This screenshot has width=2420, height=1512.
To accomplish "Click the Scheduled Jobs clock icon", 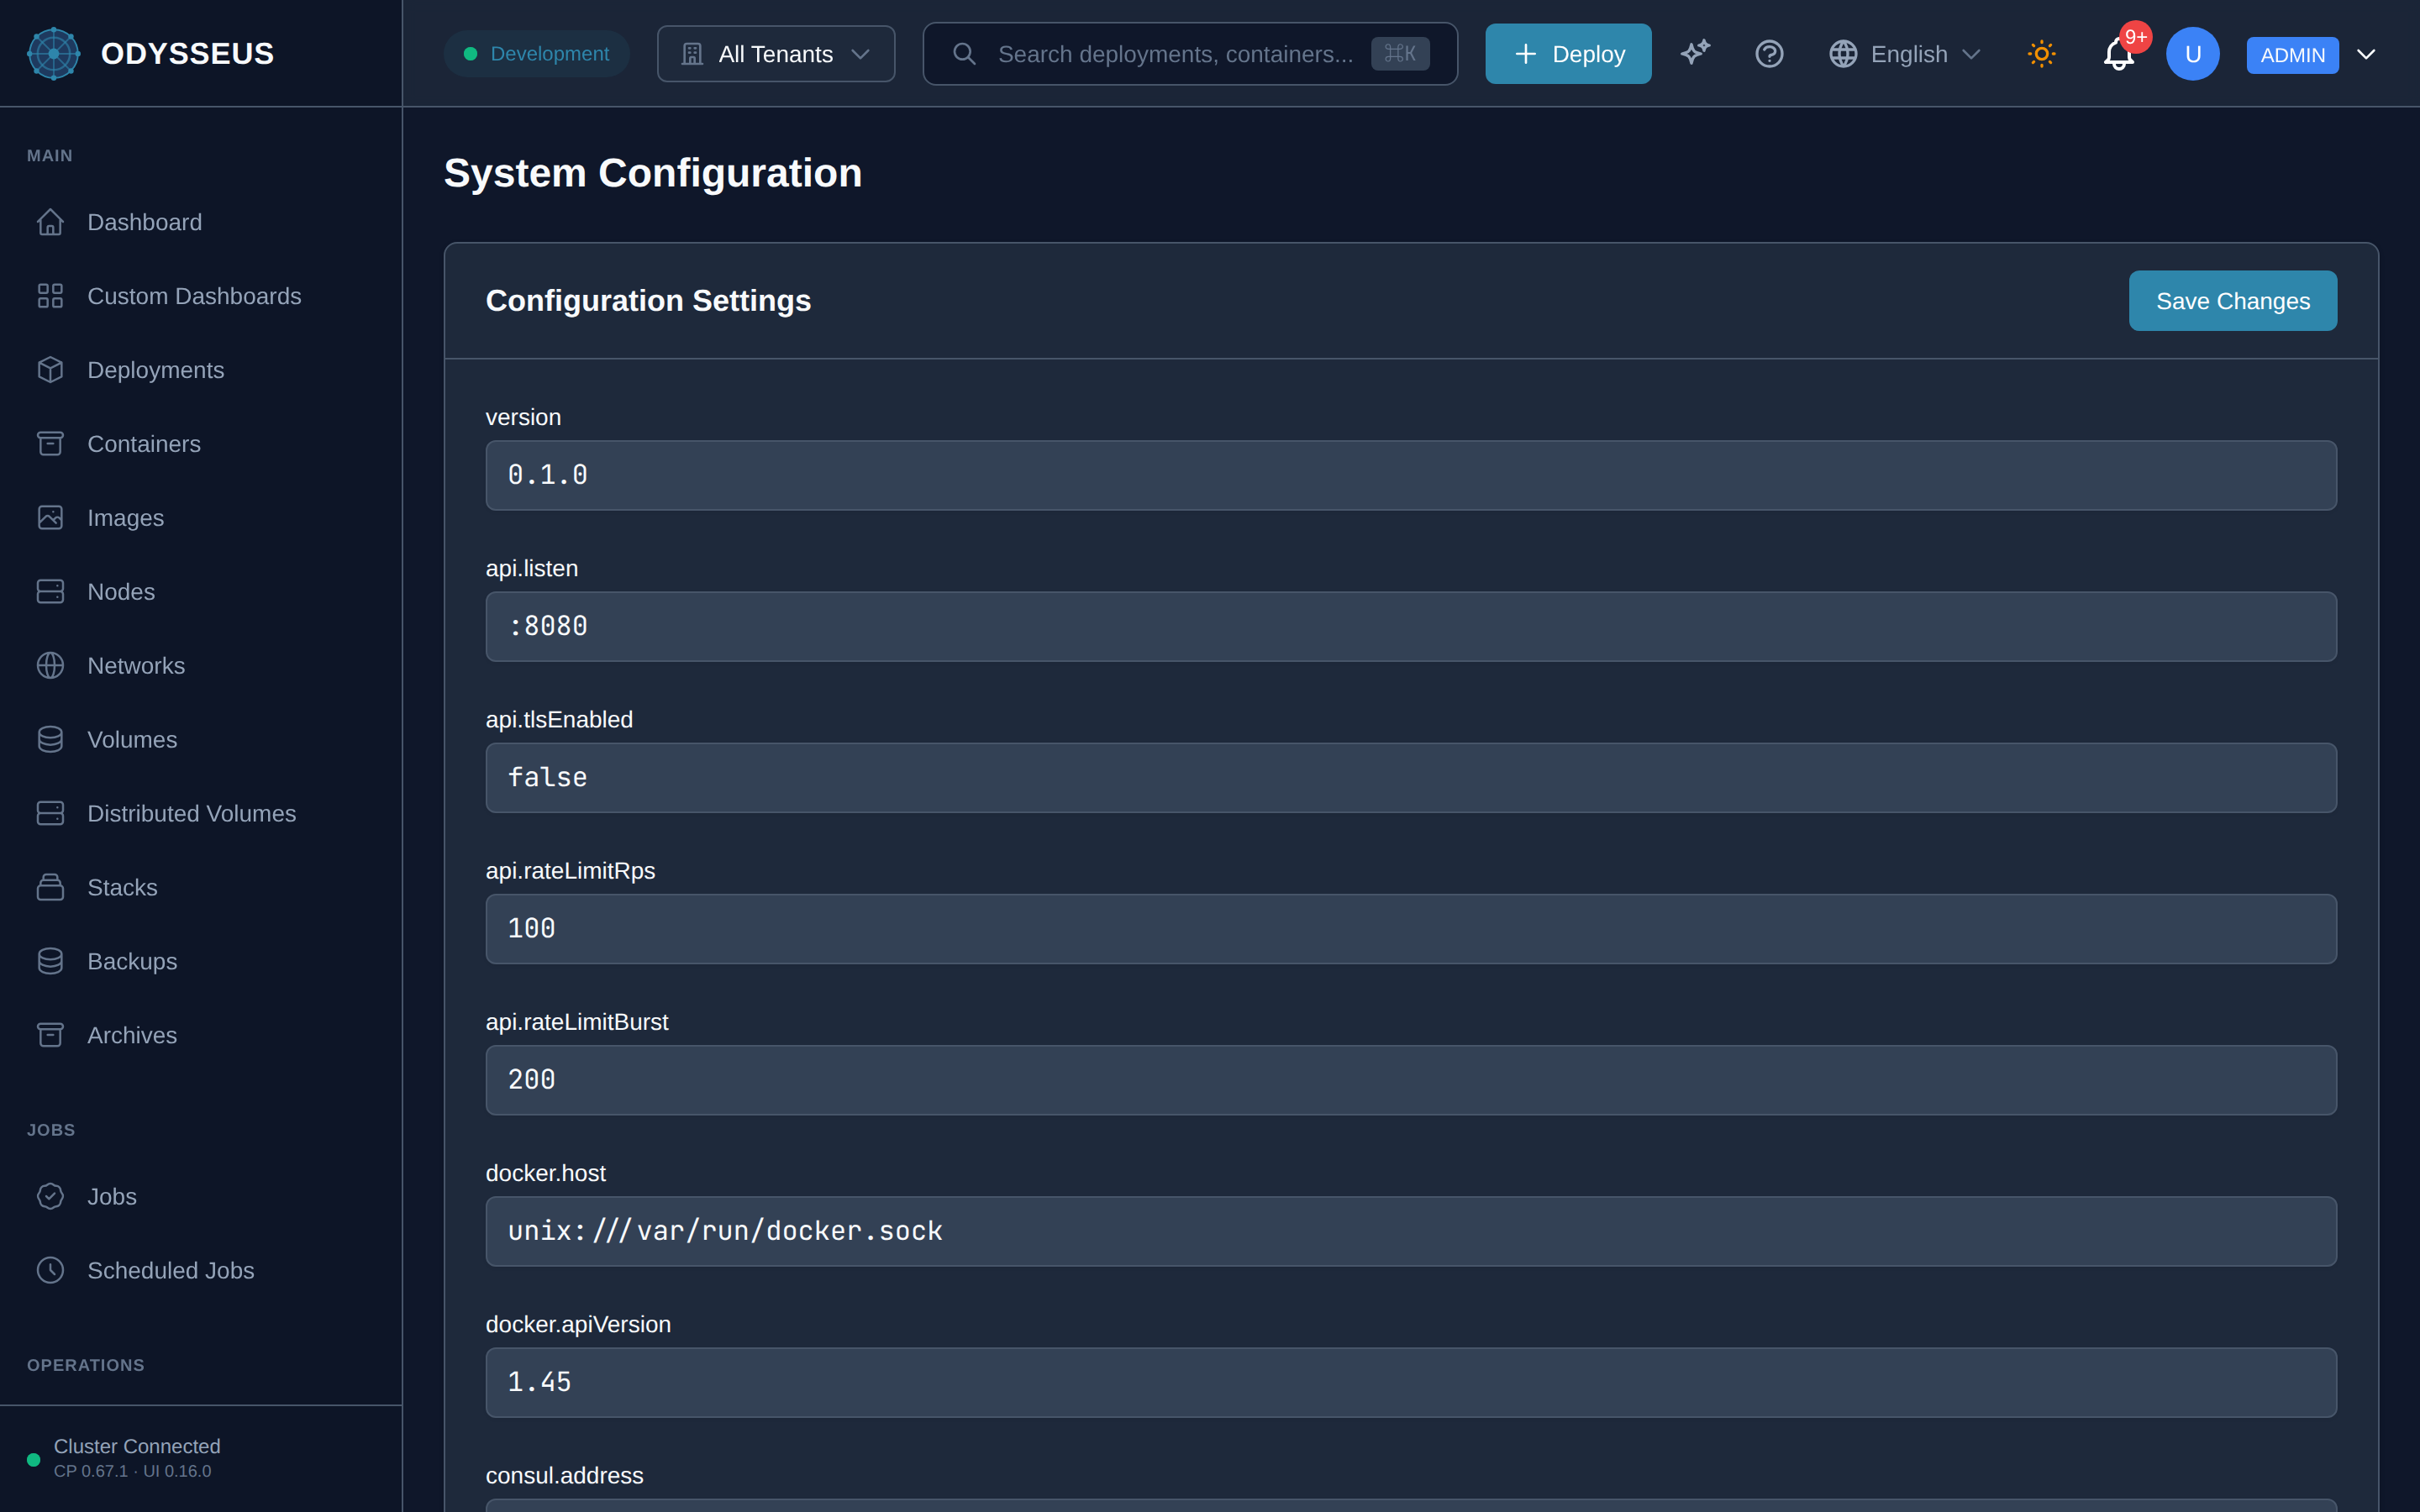I will 50,1271.
